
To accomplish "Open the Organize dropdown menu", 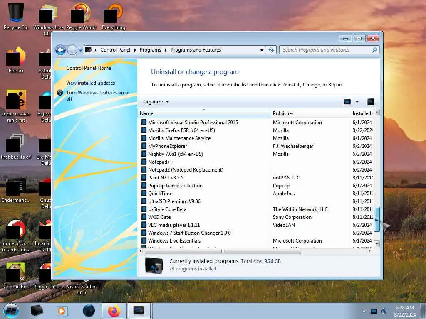I will [156, 102].
